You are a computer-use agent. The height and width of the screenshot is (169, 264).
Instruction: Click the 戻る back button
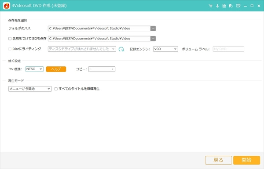pos(218,160)
